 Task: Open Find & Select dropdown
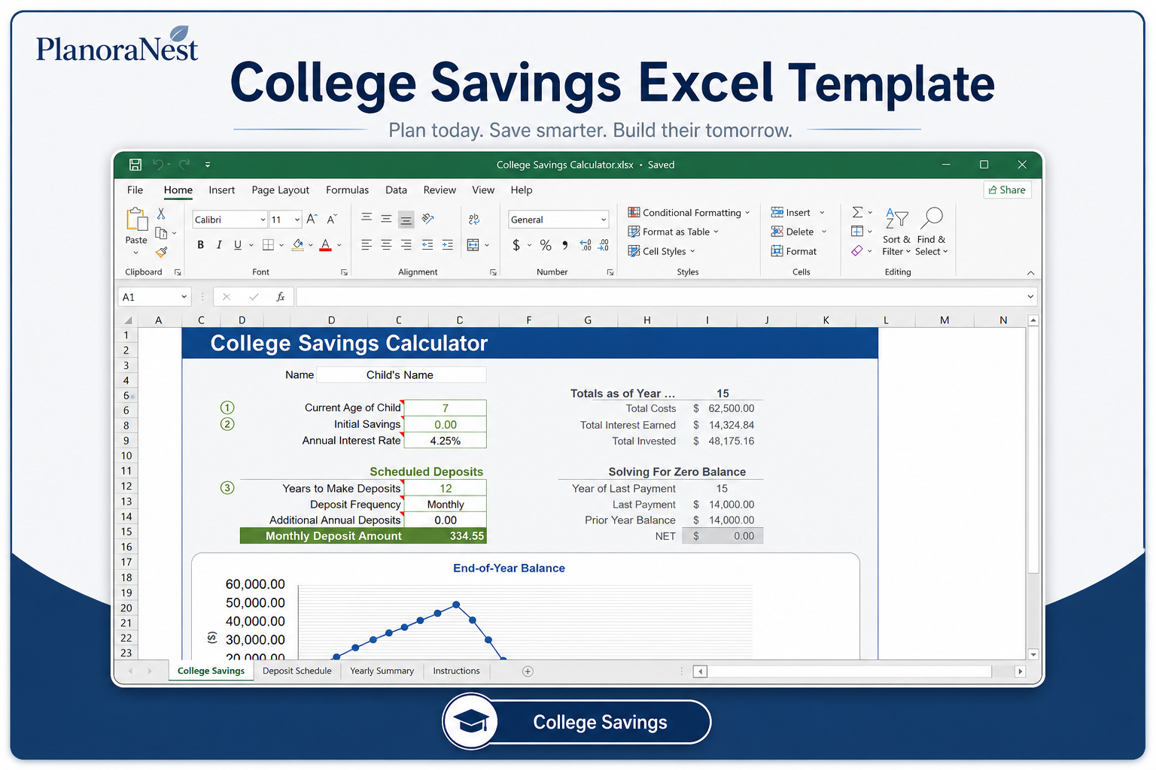point(931,232)
